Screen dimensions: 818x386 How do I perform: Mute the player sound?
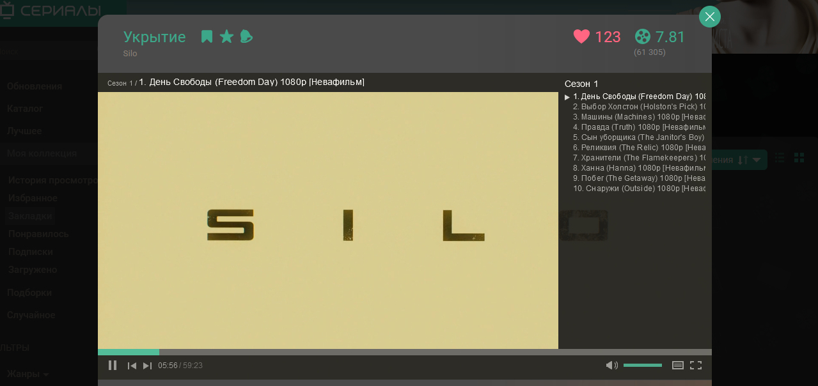point(611,366)
